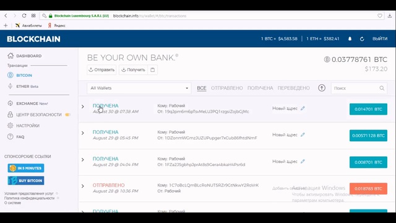Image resolution: width=396 pixels, height=223 pixels.
Task: Open Условия предоставления услуг link
Action: point(29,193)
